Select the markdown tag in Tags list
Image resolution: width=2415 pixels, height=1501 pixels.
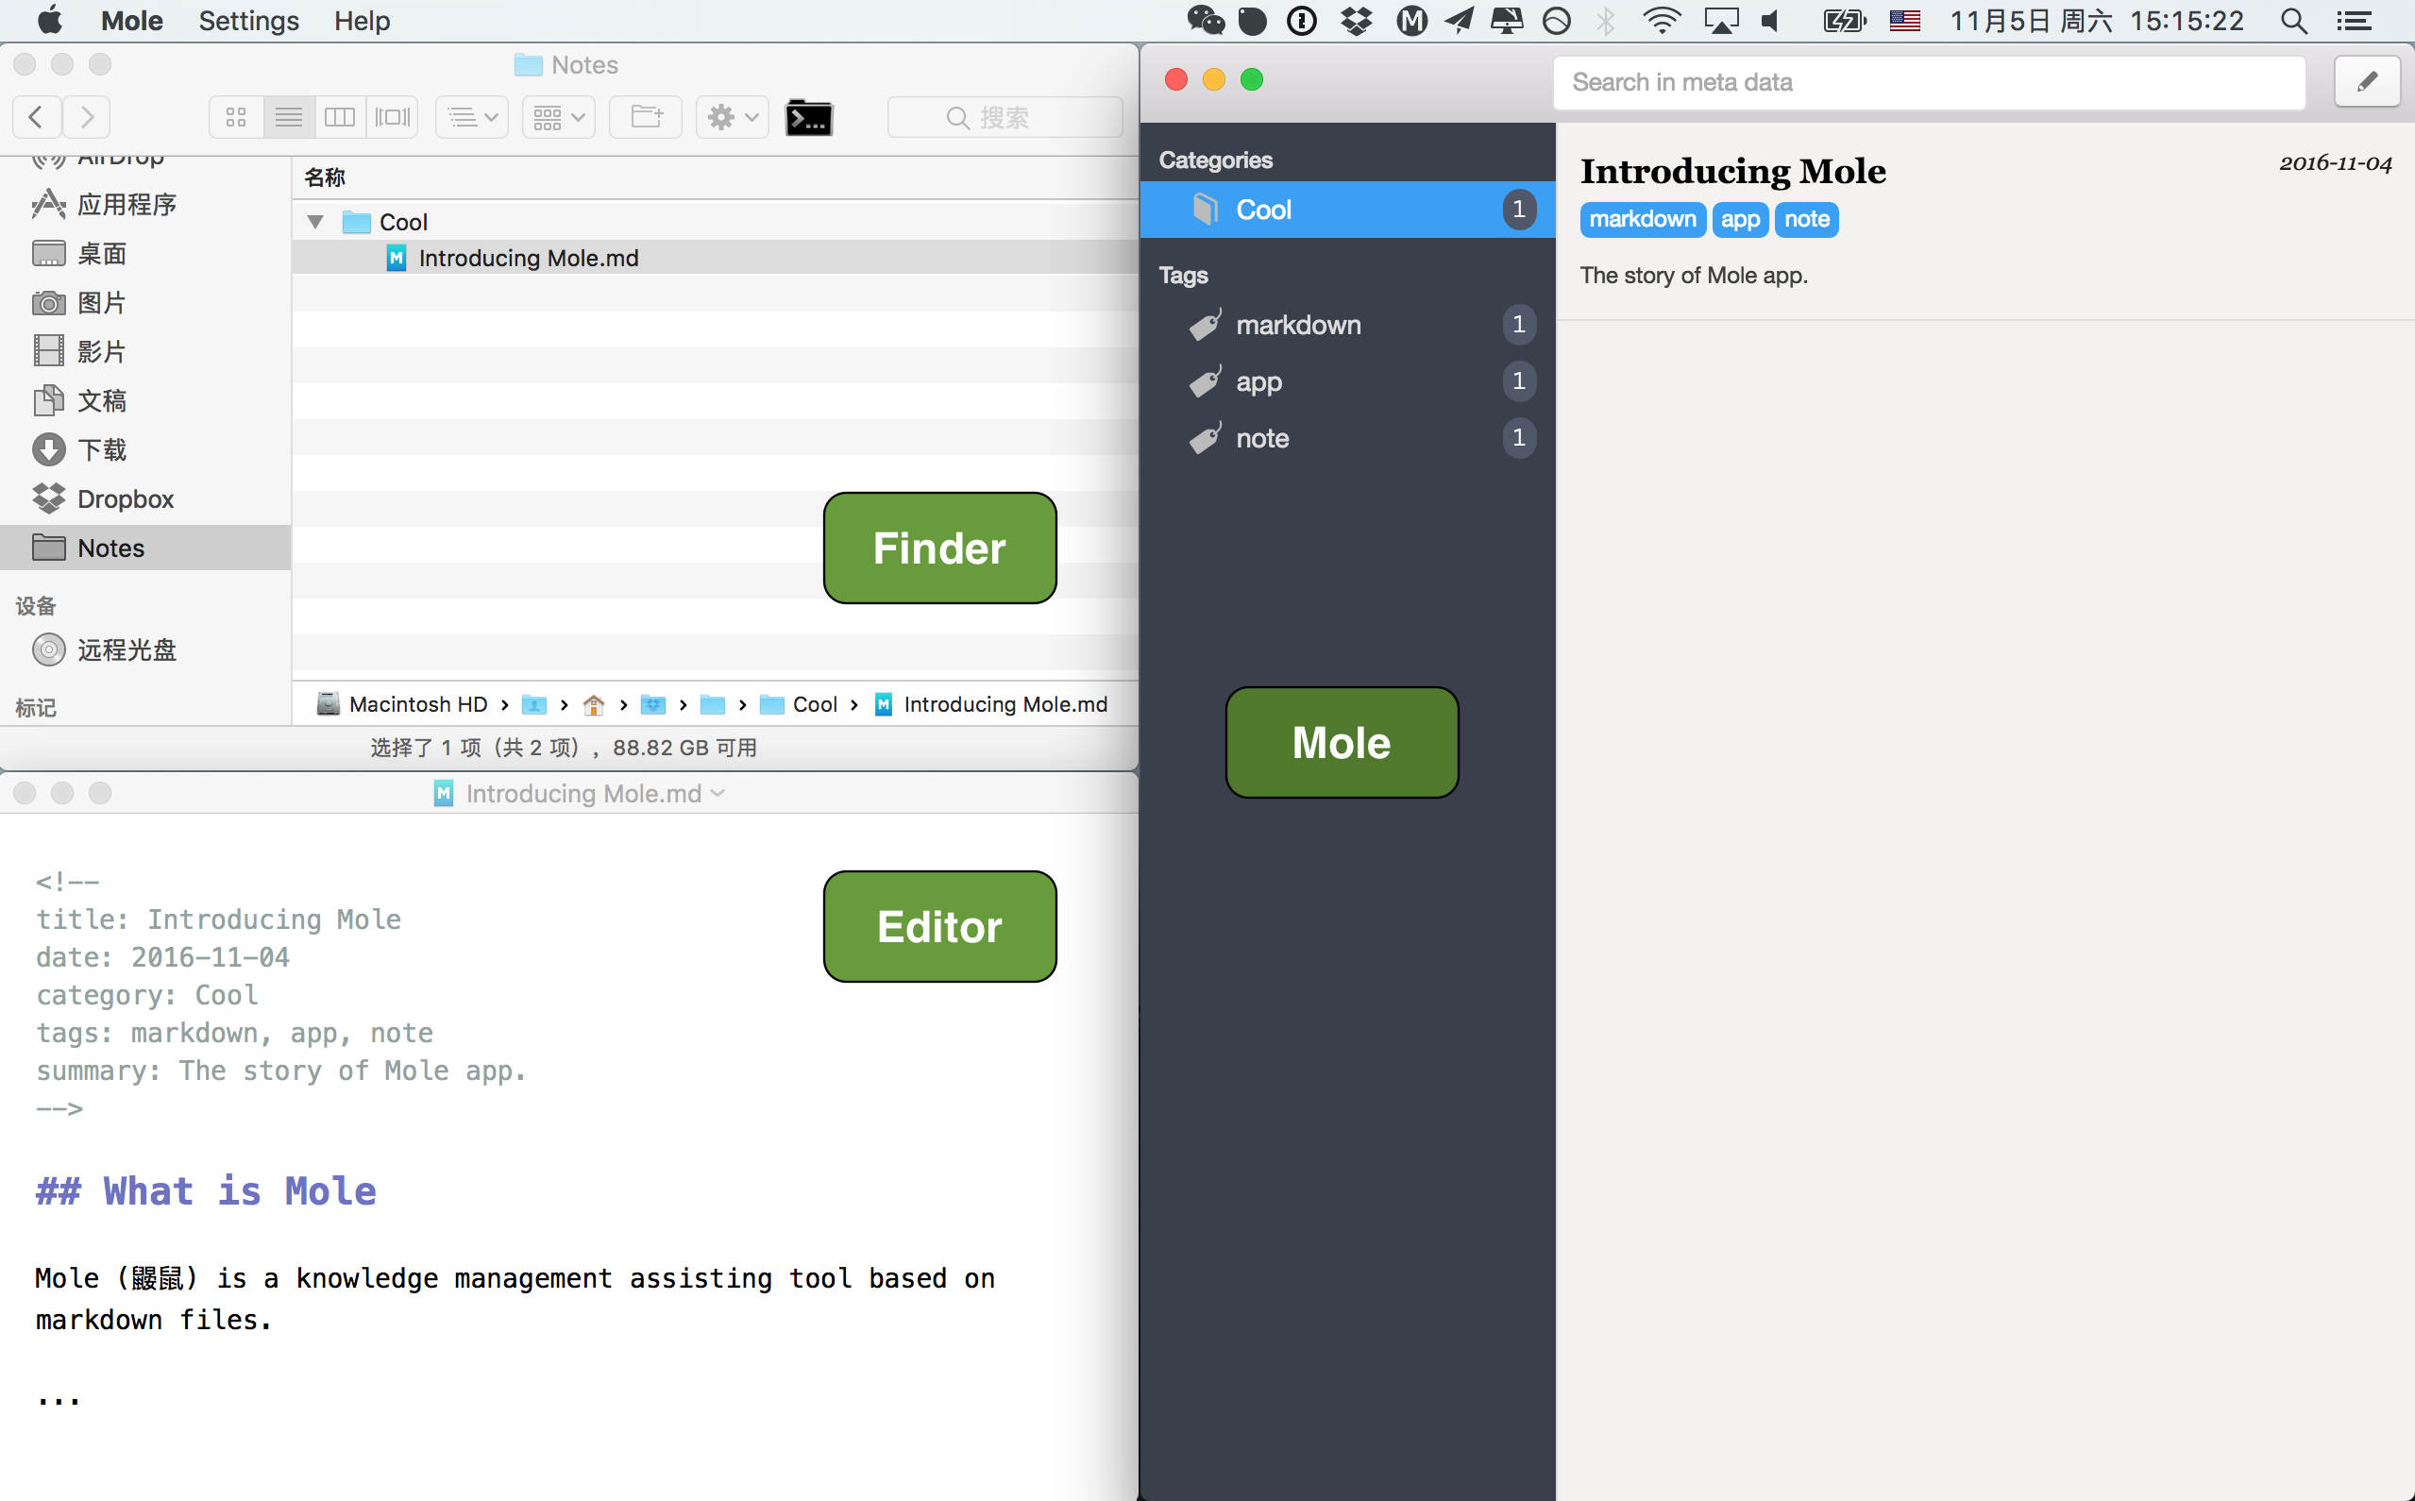tap(1297, 325)
